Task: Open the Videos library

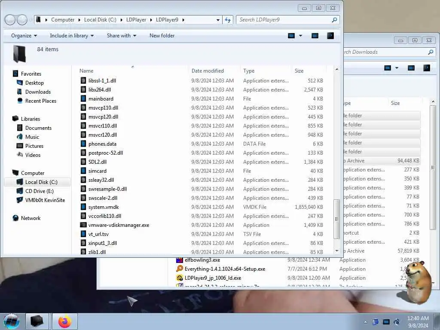Action: 33,155
